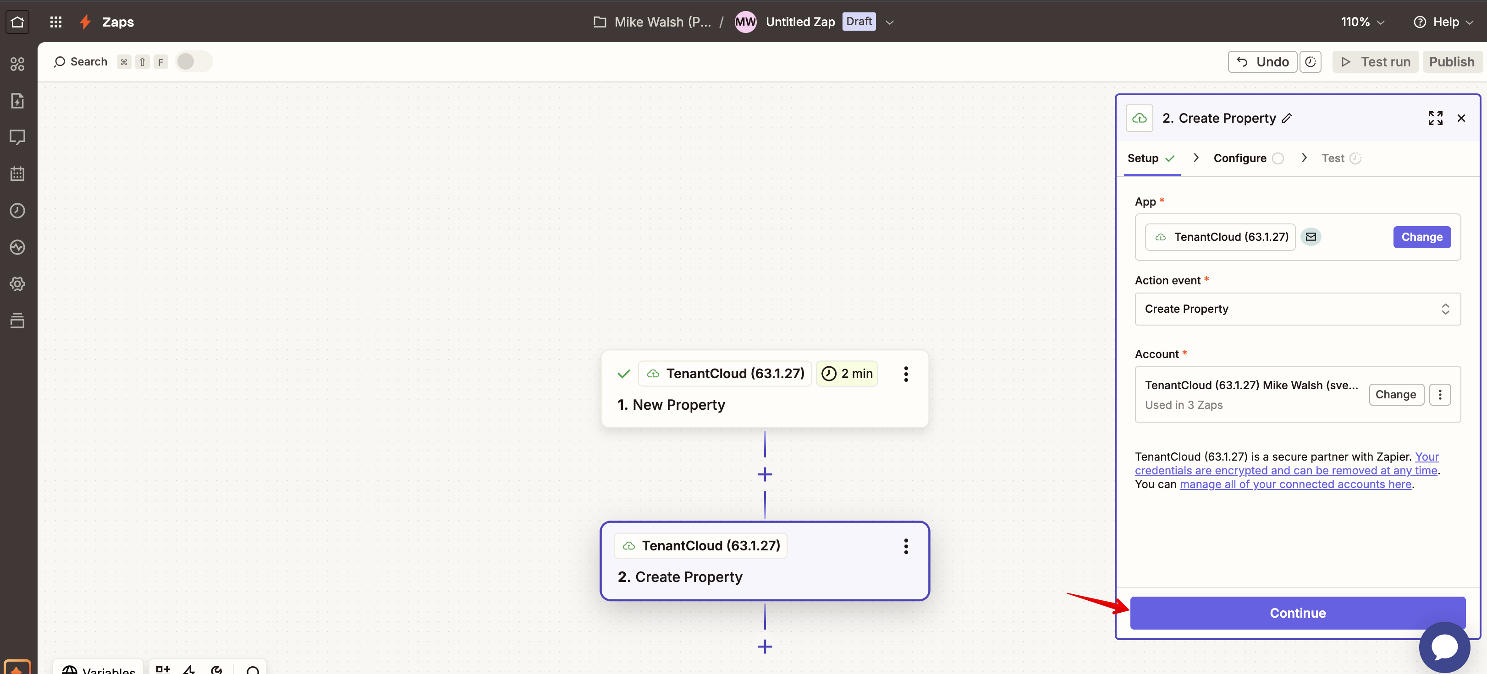Viewport: 1487px width, 674px height.
Task: Open manage all connected accounts link
Action: [x=1295, y=484]
